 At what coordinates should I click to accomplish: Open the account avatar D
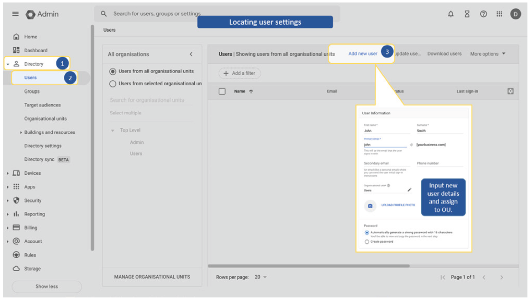pos(515,14)
